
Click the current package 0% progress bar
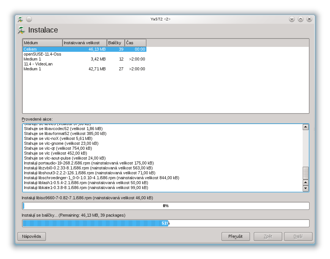166,206
